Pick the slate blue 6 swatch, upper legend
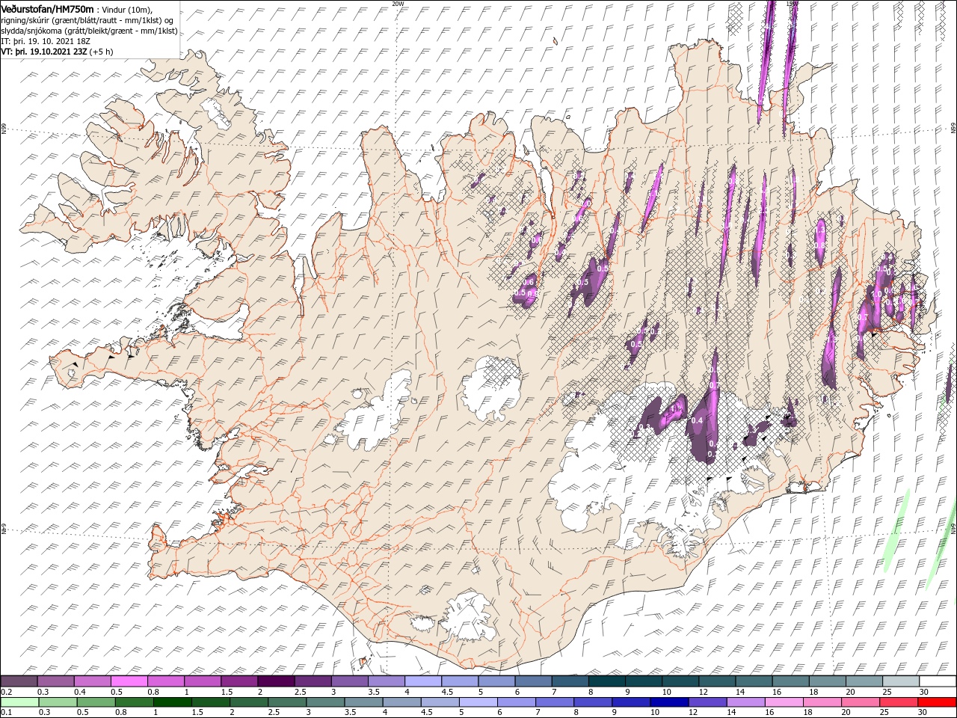This screenshot has height=718, width=957. tap(533, 681)
